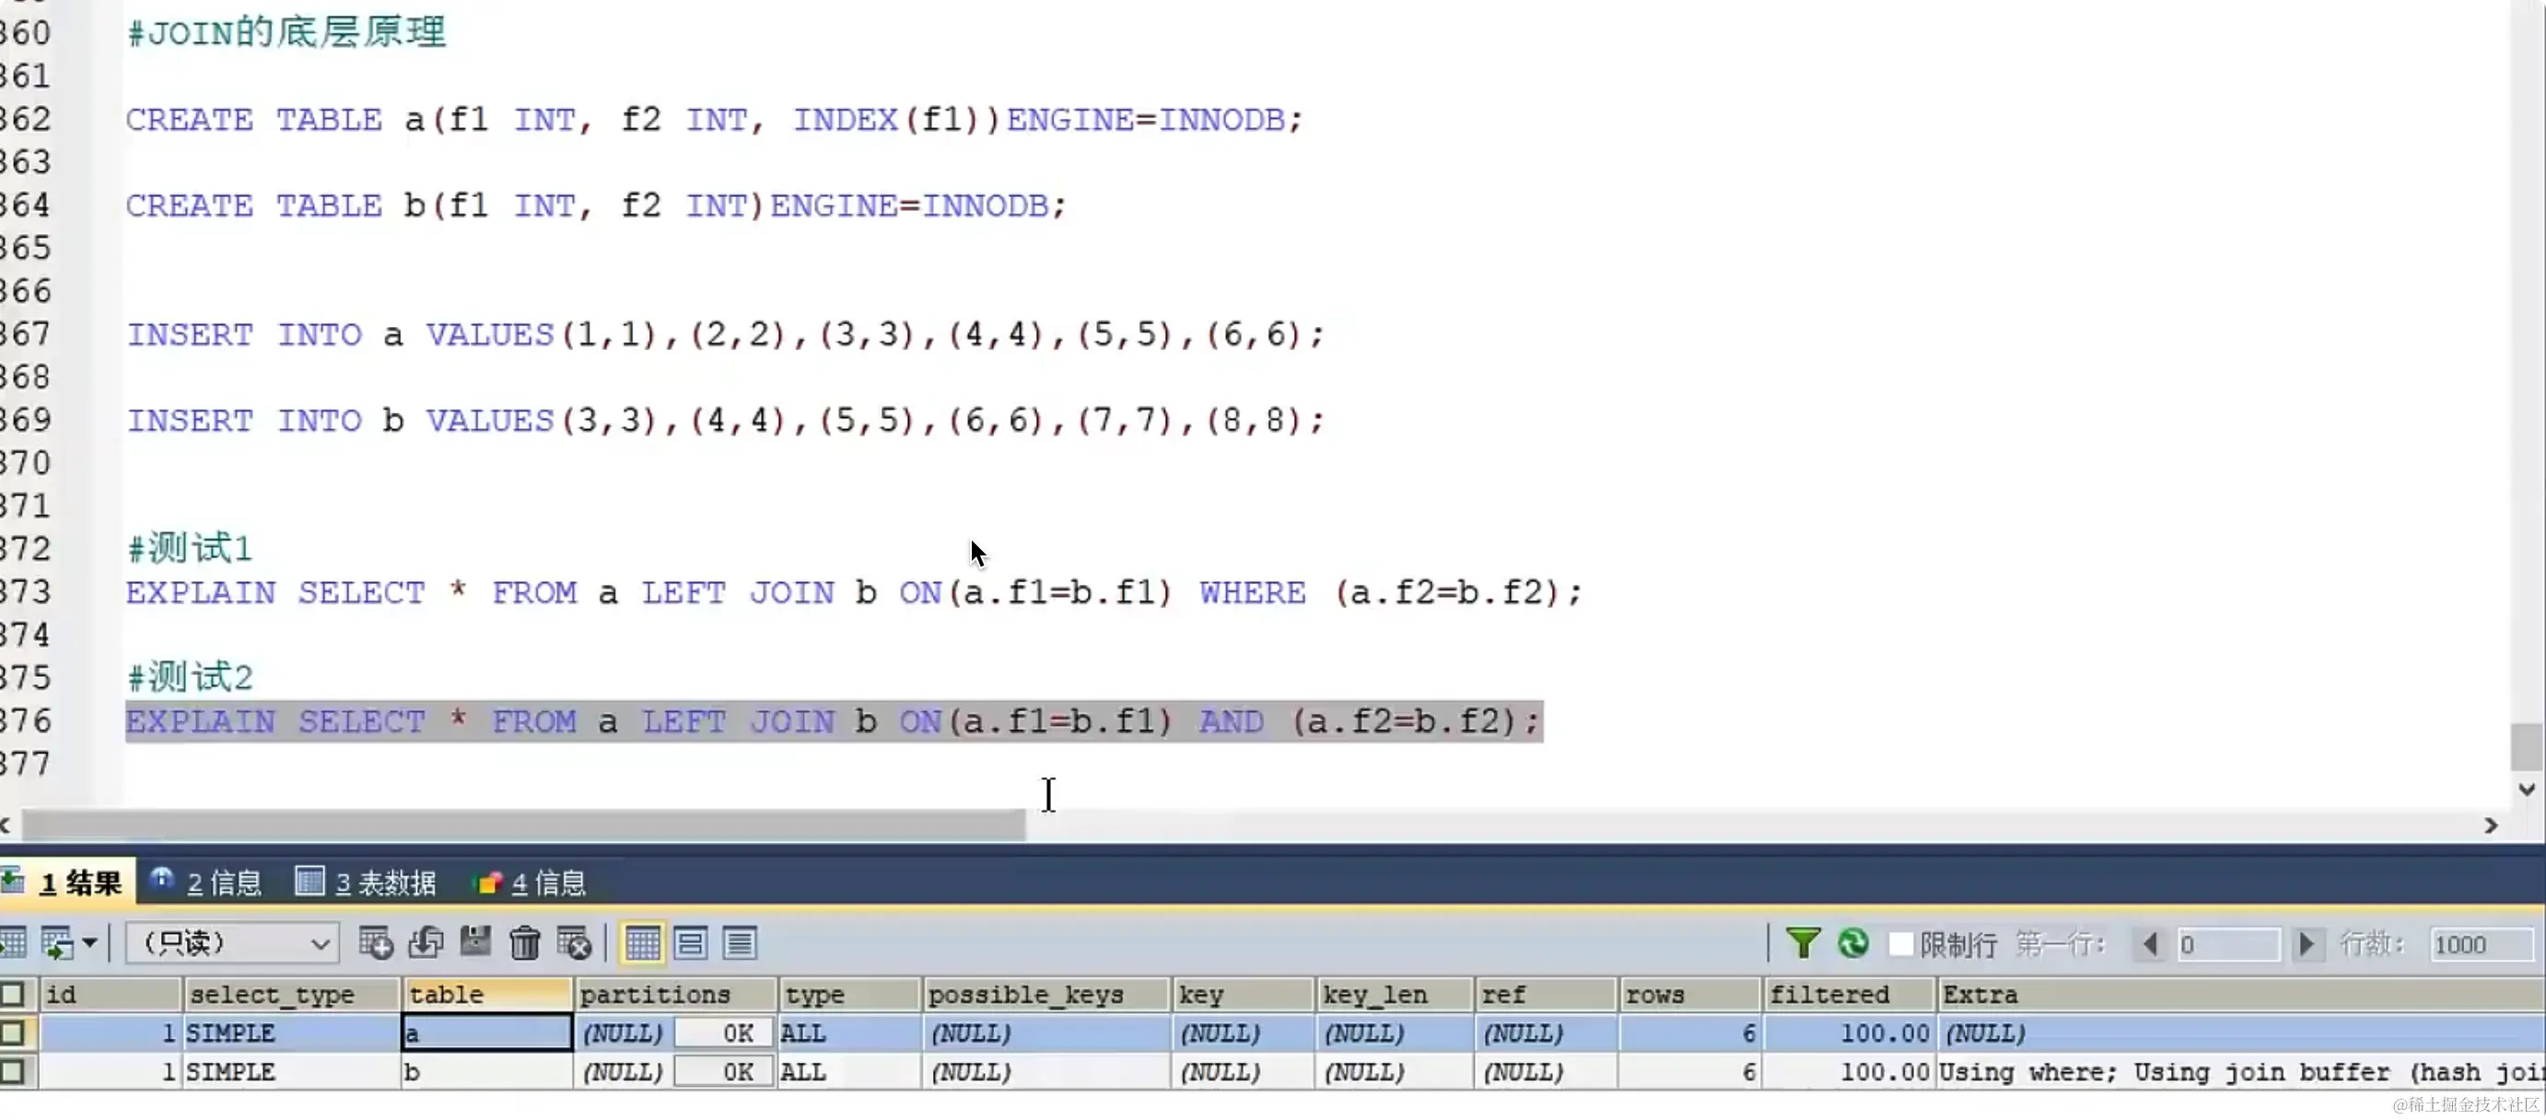Expand the export results dropdown arrow
Image resolution: width=2546 pixels, height=1120 pixels.
(x=90, y=943)
